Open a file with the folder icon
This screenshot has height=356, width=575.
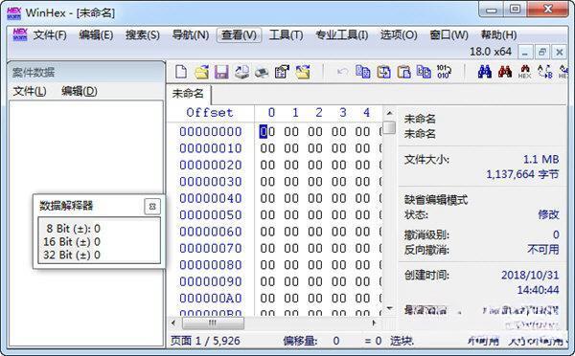[x=201, y=72]
